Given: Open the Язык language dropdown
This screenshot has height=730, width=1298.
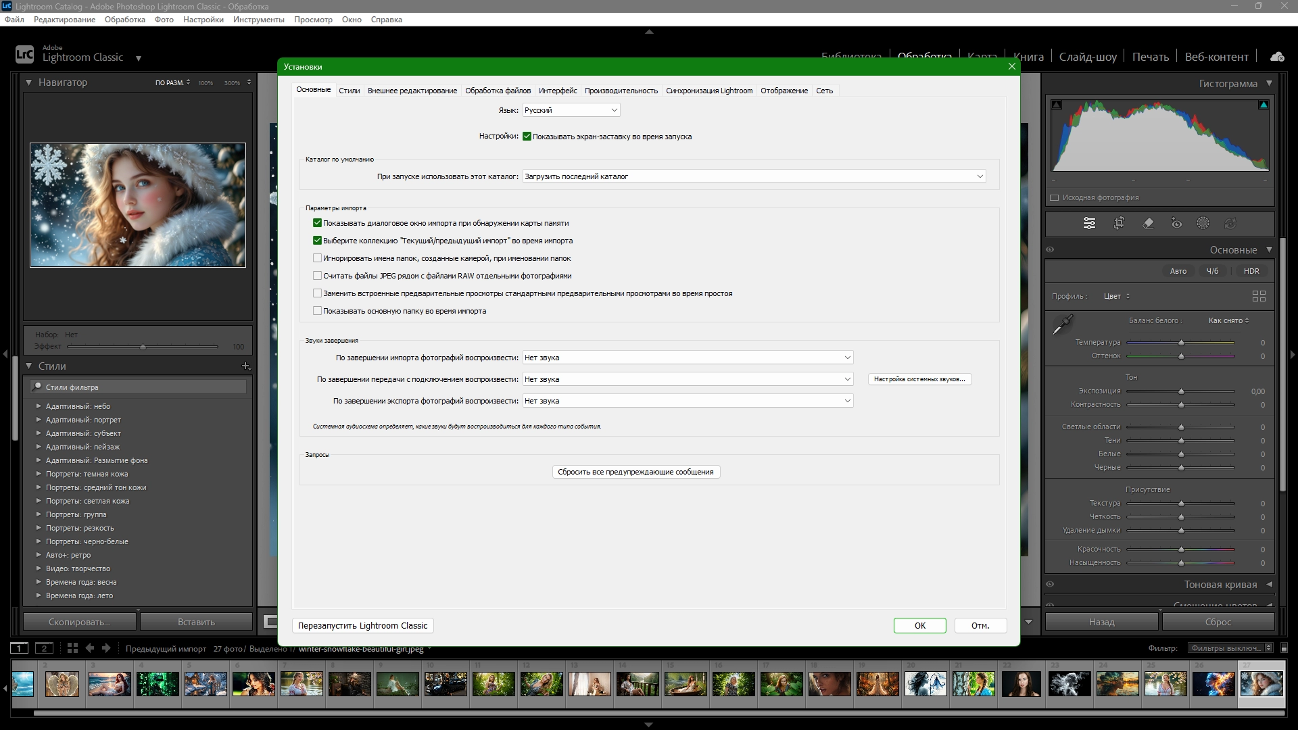Looking at the screenshot, I should [x=571, y=110].
